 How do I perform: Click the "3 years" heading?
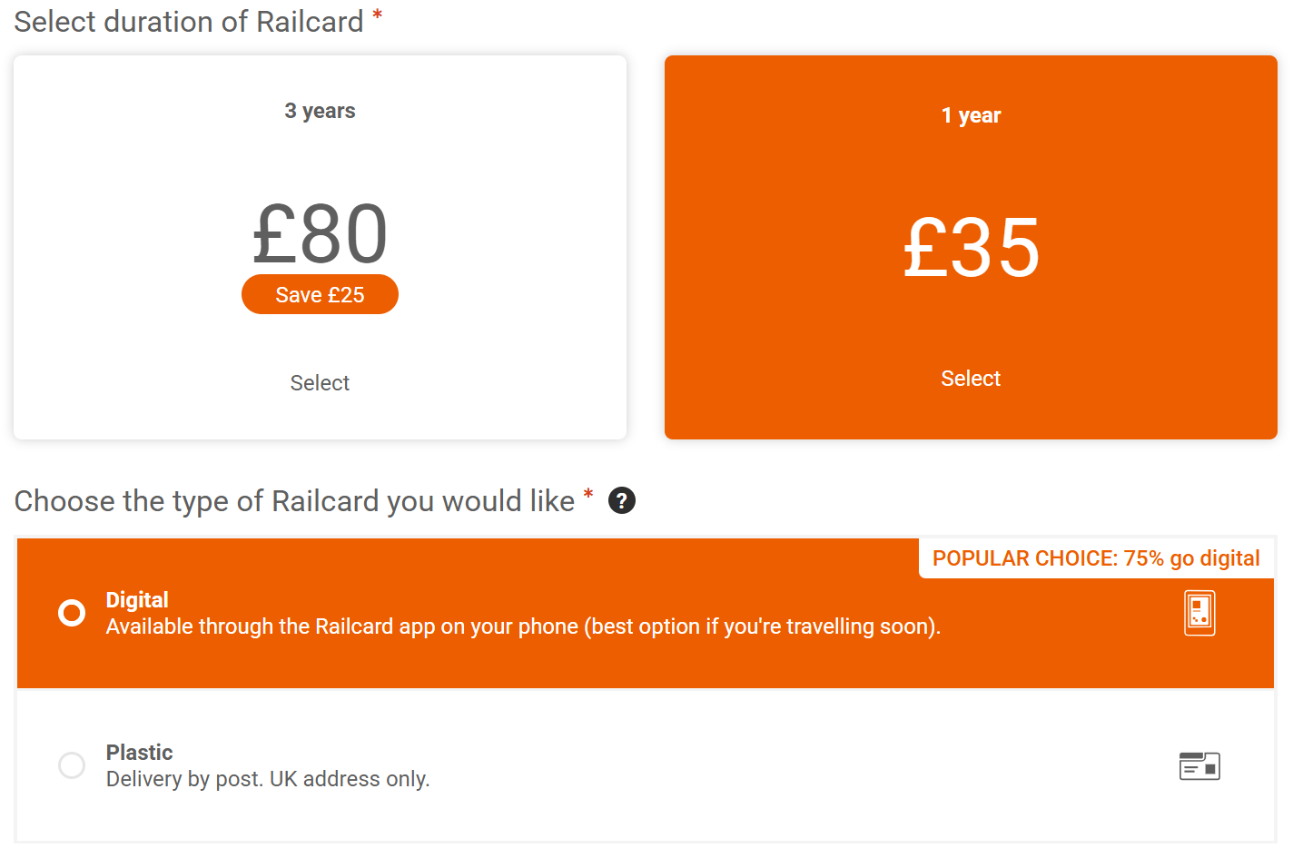tap(320, 111)
